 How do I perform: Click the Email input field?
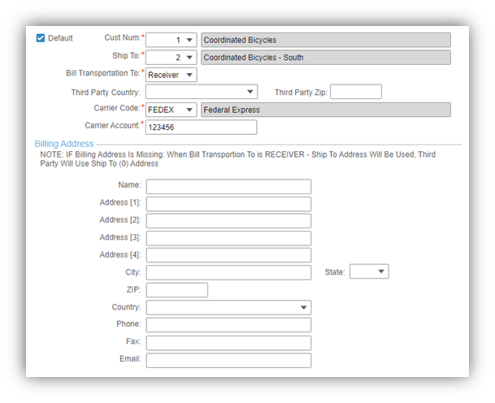228,361
